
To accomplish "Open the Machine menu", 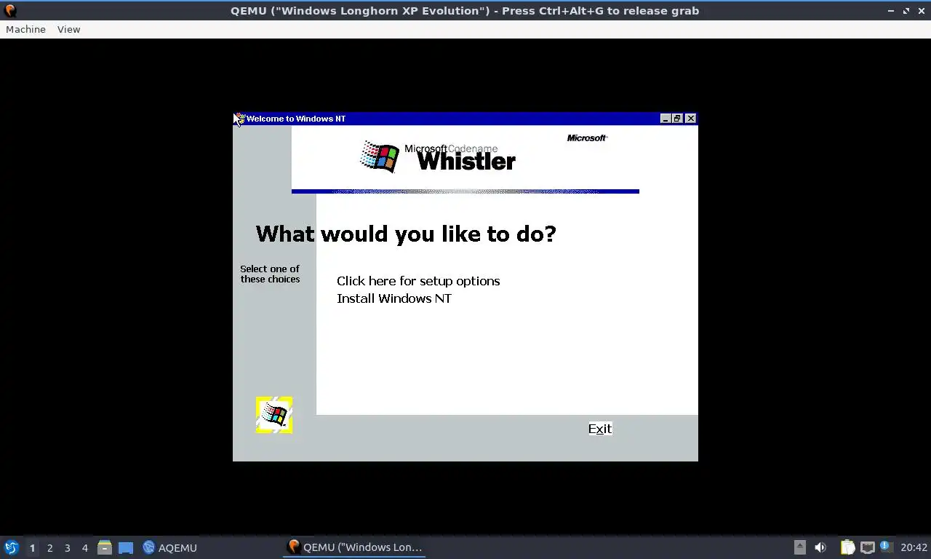I will (x=25, y=29).
